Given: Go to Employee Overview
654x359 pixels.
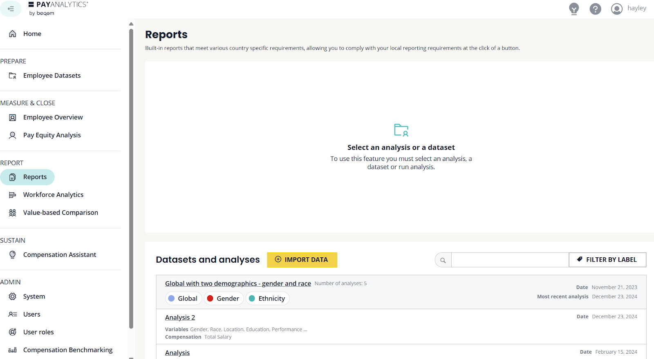Looking at the screenshot, I should pyautogui.click(x=53, y=117).
